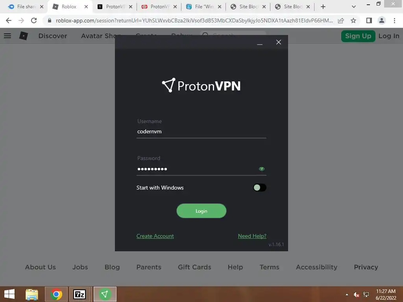Click the green Login button
Viewport: 403px width, 302px height.
(201, 211)
